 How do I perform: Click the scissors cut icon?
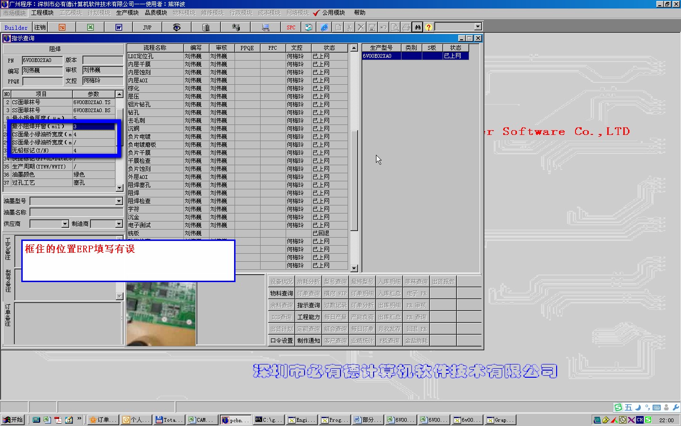pyautogui.click(x=349, y=27)
